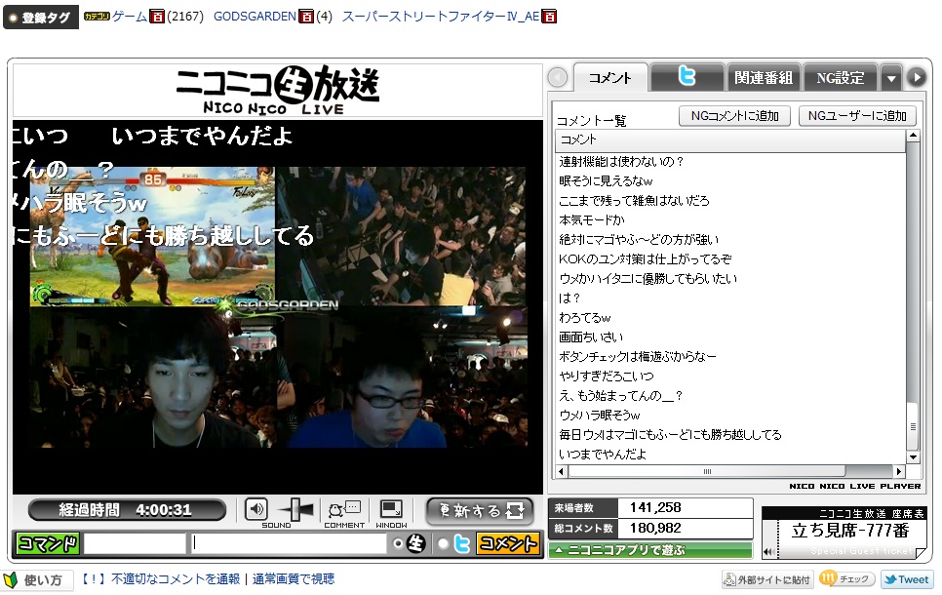Click the NGユーザーに追加 button
The width and height of the screenshot is (942, 595).
[857, 115]
